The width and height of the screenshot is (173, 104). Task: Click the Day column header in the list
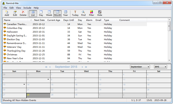click(80, 20)
